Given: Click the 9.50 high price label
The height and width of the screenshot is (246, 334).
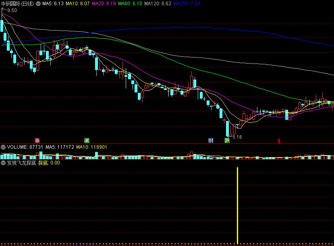Looking at the screenshot, I should coord(12,10).
